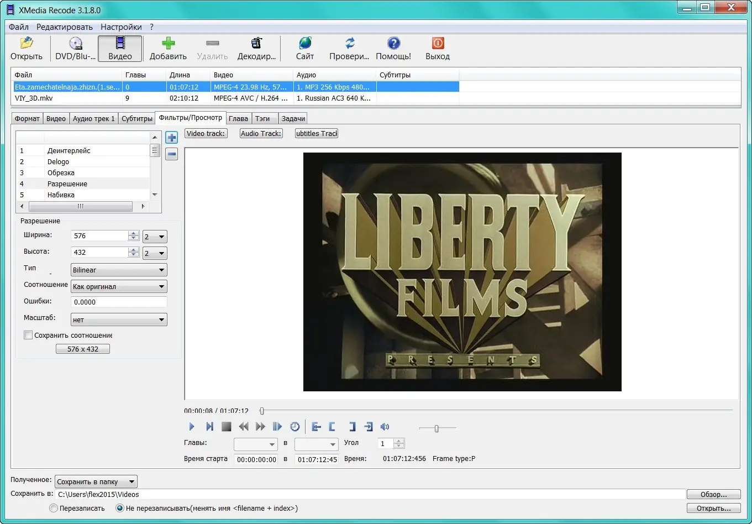Expand the Соотношение Как оригинал dropdown
This screenshot has width=752, height=524.
point(119,286)
